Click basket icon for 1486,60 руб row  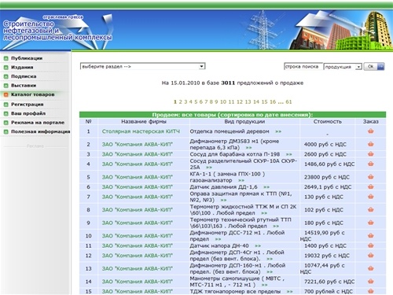pos(370,164)
